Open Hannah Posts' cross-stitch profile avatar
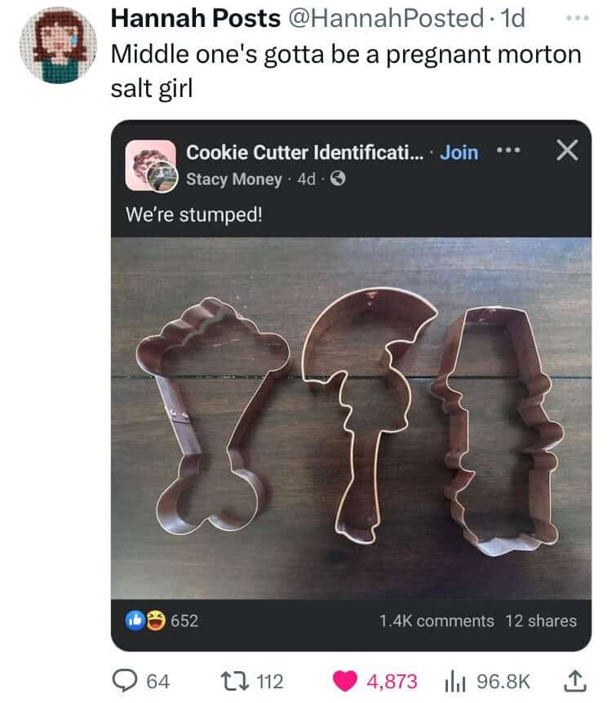The height and width of the screenshot is (703, 612). 58,46
